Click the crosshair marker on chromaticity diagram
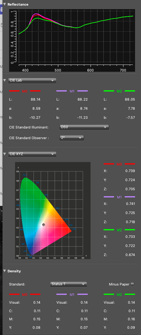The image size is (141, 335). (x=43, y=224)
